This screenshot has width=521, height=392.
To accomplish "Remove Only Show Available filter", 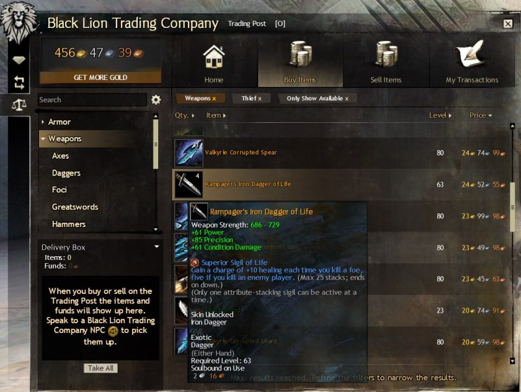I will [347, 99].
